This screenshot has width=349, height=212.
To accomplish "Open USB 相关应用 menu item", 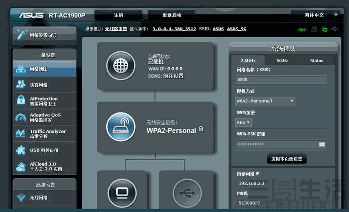I will point(44,150).
